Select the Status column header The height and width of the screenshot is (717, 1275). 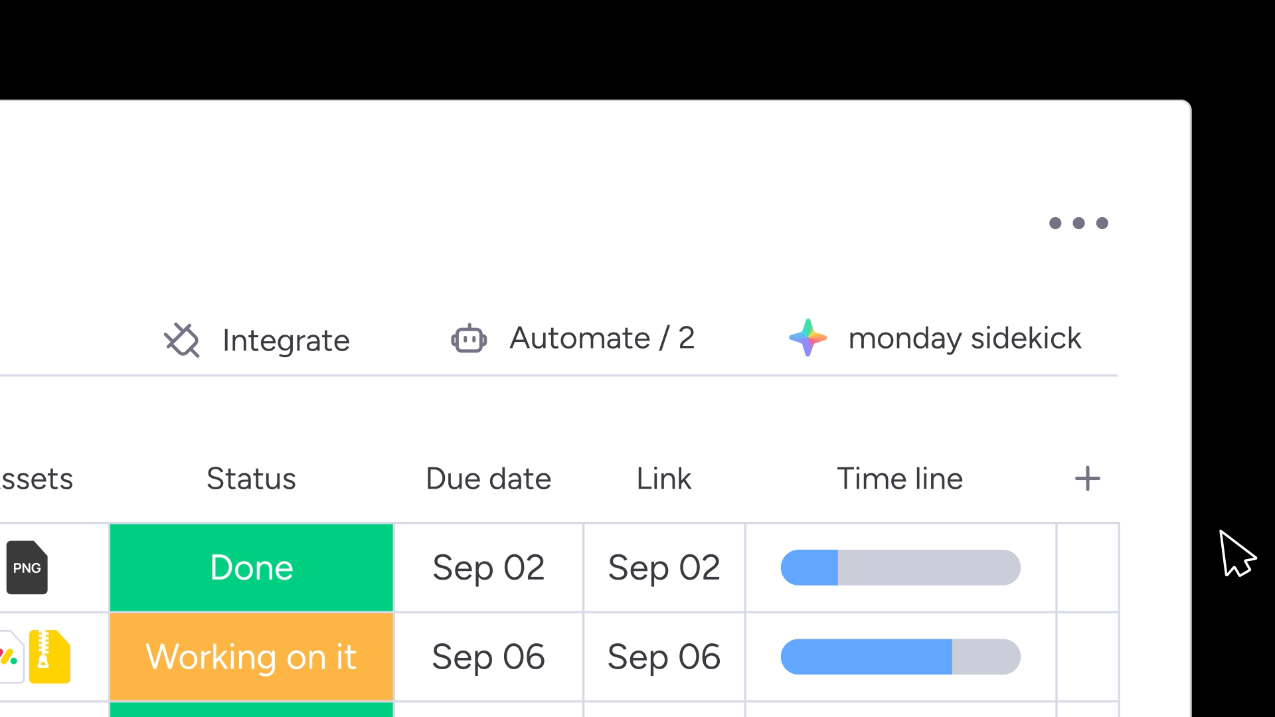click(251, 479)
